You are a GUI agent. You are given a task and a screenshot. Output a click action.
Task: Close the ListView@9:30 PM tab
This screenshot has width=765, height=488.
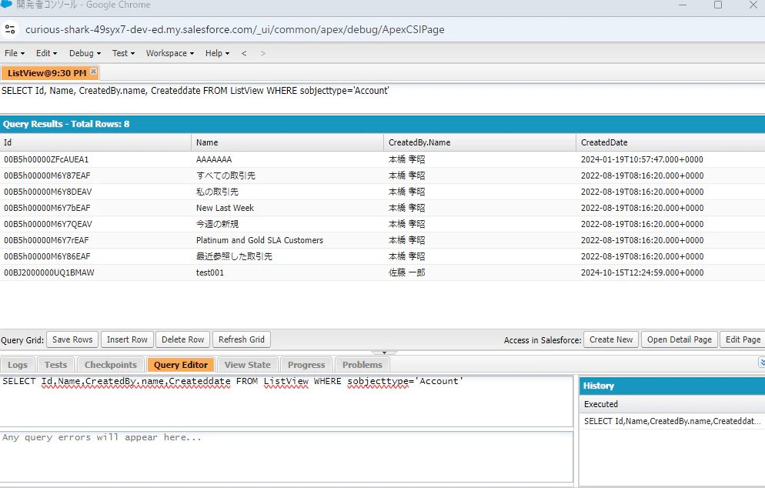pyautogui.click(x=93, y=72)
